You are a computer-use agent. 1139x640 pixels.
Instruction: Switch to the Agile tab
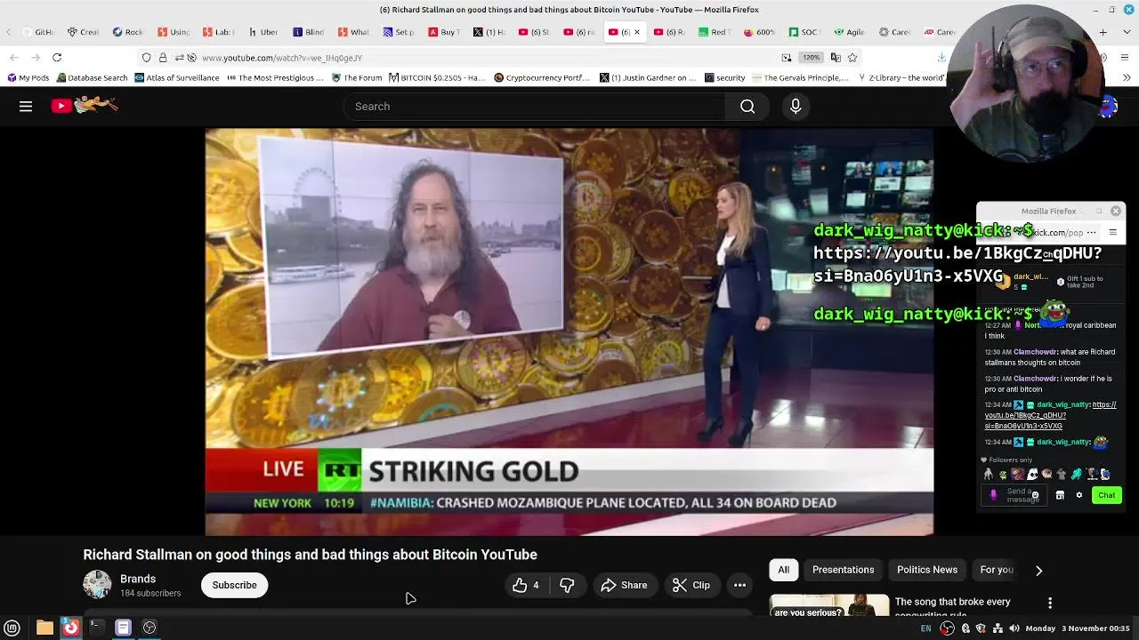(849, 32)
